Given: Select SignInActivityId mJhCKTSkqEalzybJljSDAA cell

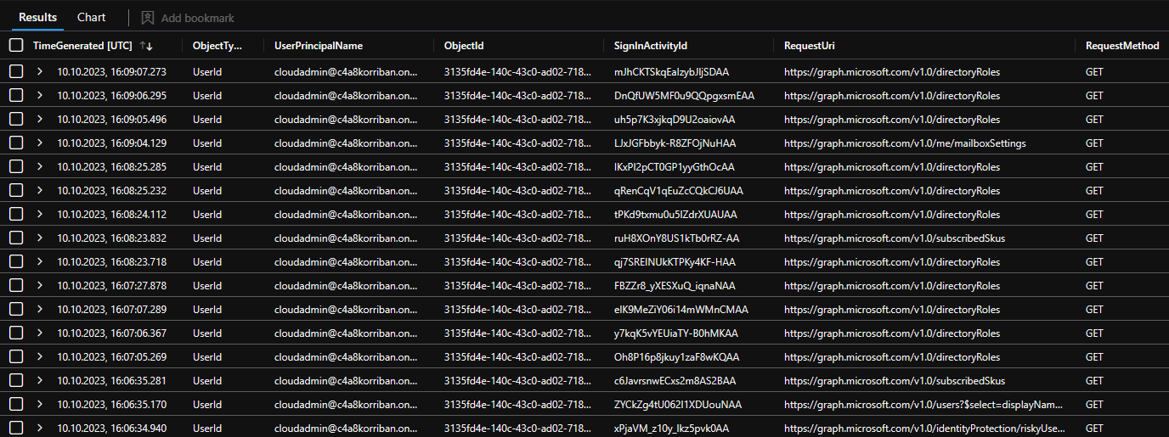Looking at the screenshot, I should coord(671,72).
